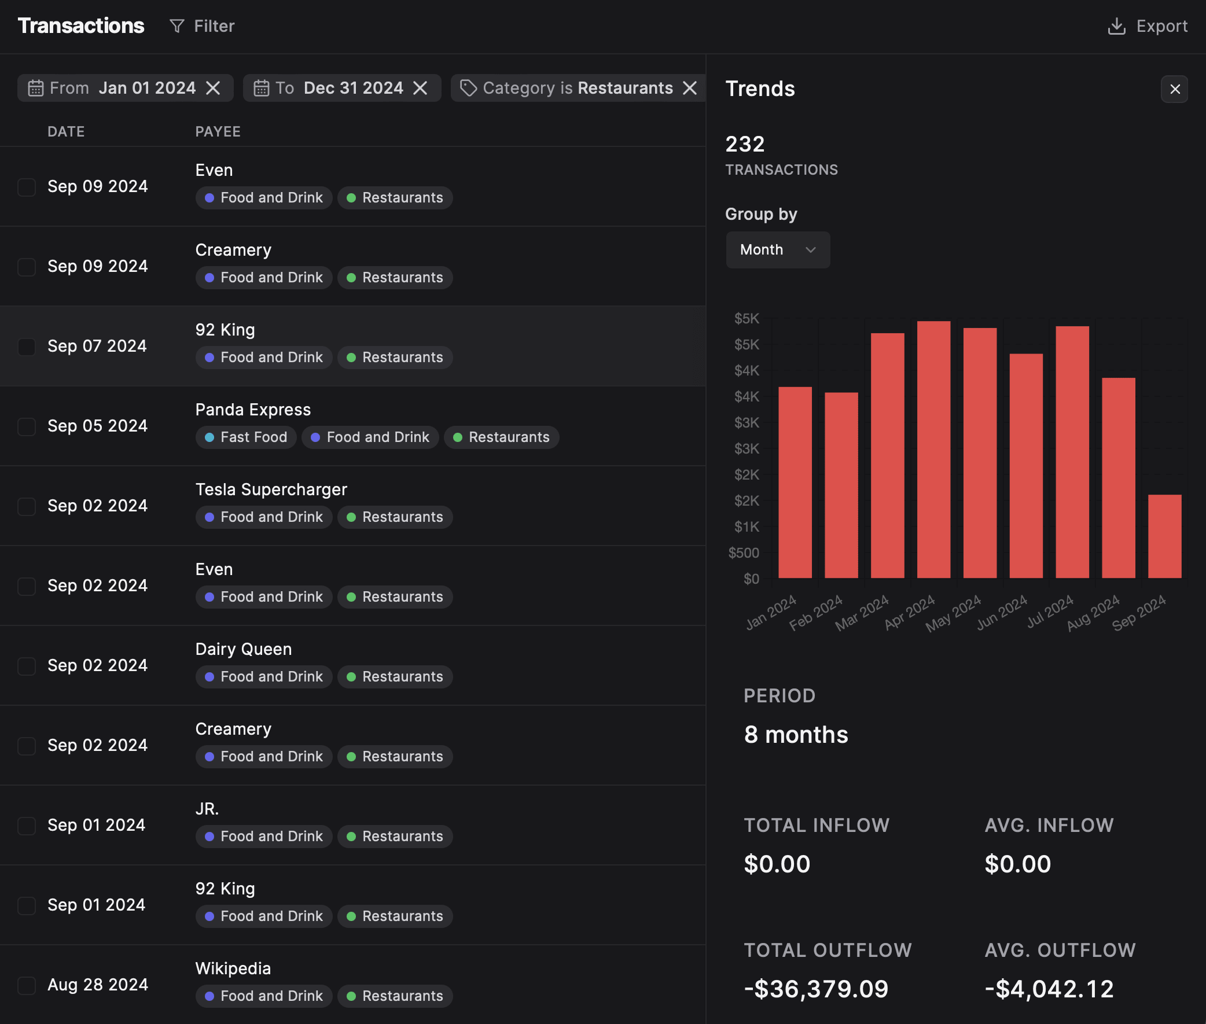Click the PAYEE column header to sort
Viewport: 1206px width, 1024px height.
coord(218,130)
